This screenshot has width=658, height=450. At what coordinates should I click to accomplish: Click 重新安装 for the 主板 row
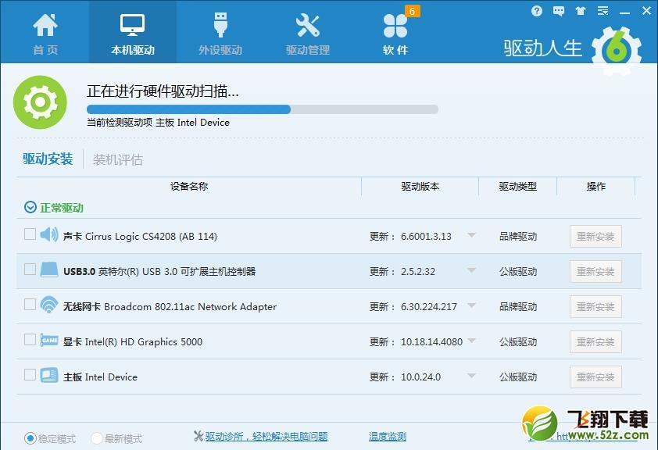(595, 377)
